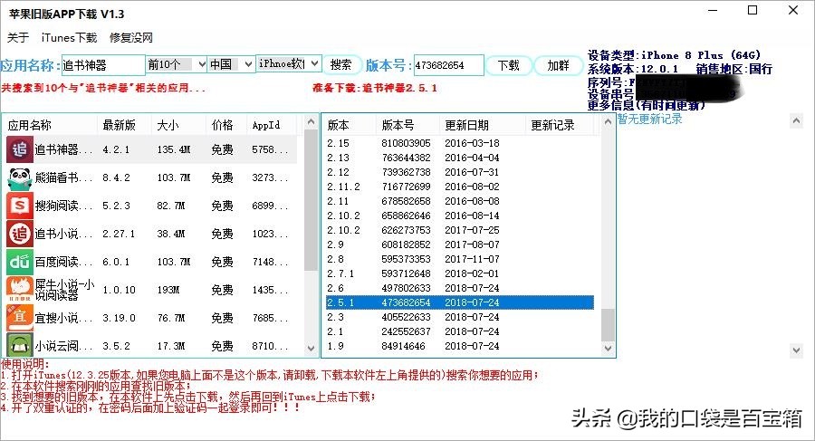This screenshot has height=441, width=815.
Task: Open the 修复没网 menu
Action: click(131, 37)
